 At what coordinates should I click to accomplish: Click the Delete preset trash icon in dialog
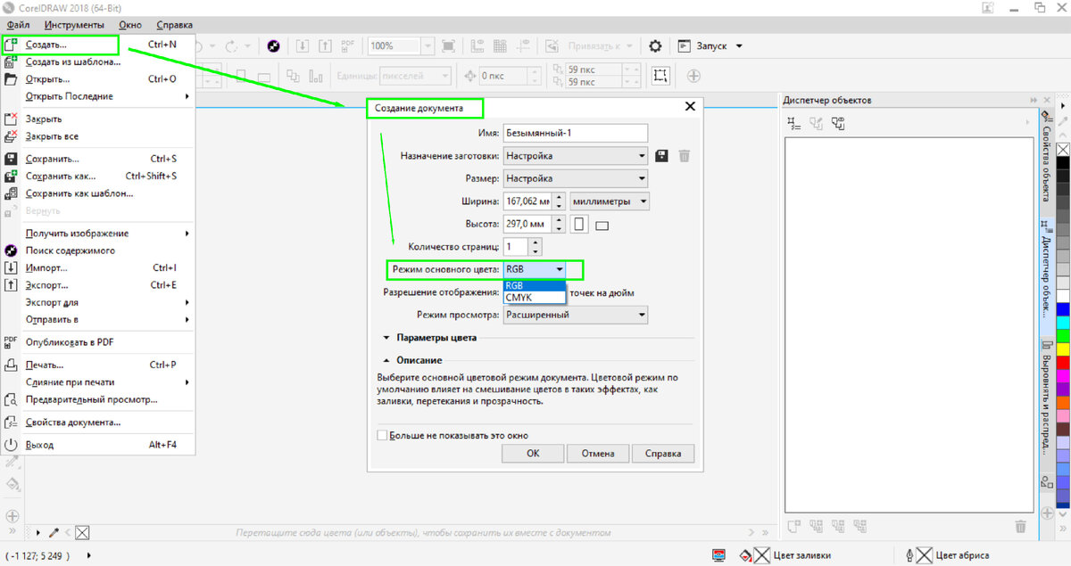tap(685, 156)
